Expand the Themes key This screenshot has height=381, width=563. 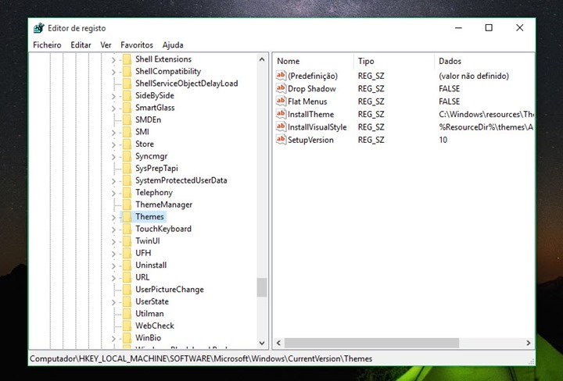pyautogui.click(x=113, y=218)
